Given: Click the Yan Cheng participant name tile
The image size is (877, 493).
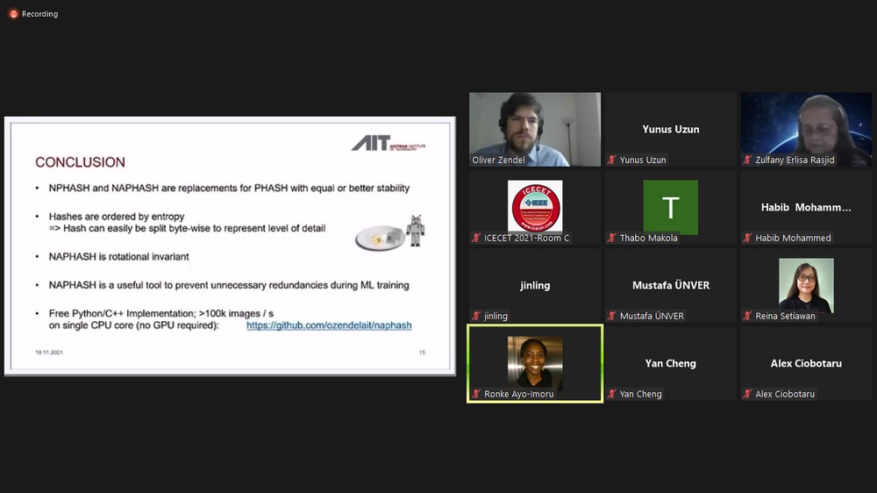Looking at the screenshot, I should (670, 363).
